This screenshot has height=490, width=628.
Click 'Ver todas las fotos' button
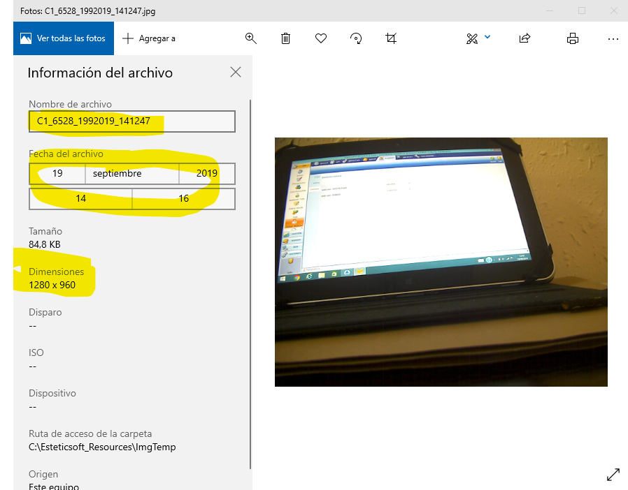63,38
